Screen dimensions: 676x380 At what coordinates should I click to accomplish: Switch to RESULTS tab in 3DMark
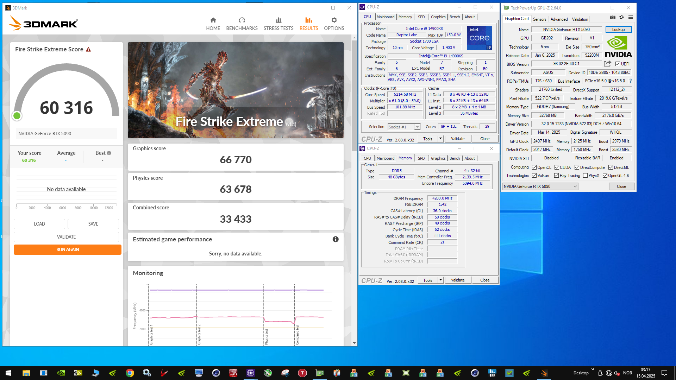pyautogui.click(x=309, y=24)
